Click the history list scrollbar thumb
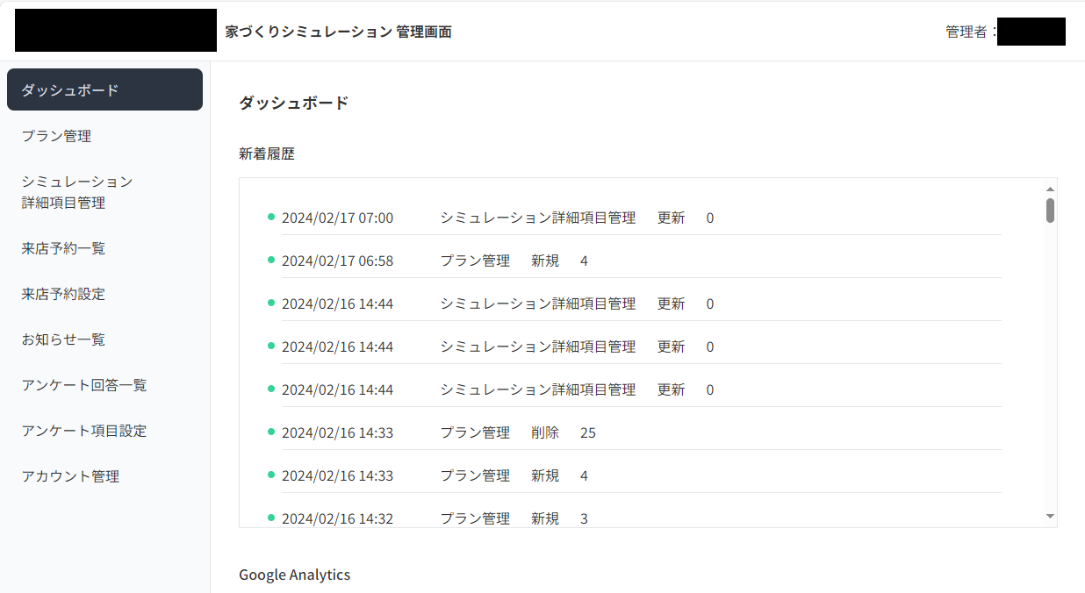Viewport: 1085px width, 593px height. (1050, 211)
